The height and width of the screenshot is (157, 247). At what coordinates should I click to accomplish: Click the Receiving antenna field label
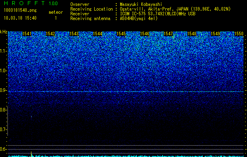[x=90, y=18]
